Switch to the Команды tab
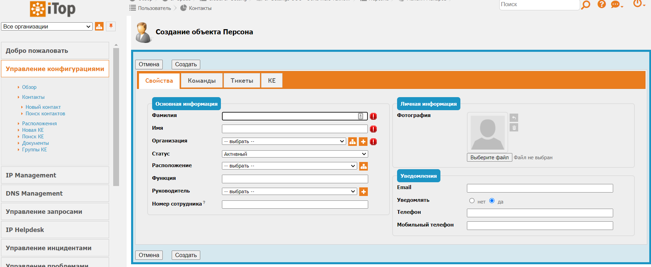Screen dimensions: 651x267 click(202, 81)
